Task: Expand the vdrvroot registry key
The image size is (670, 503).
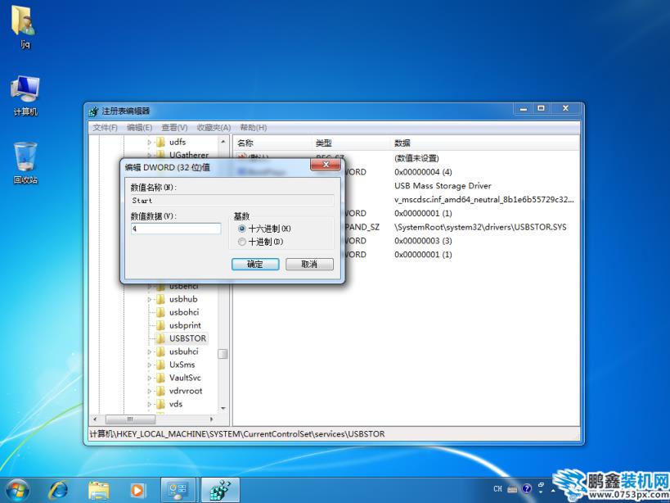Action: (150, 392)
